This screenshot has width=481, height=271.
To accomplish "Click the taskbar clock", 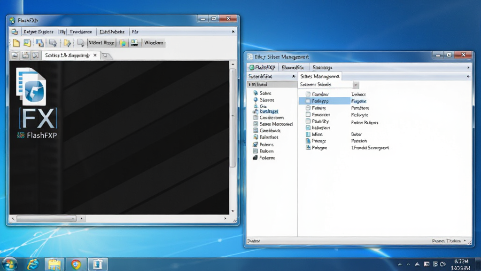I will [461, 264].
